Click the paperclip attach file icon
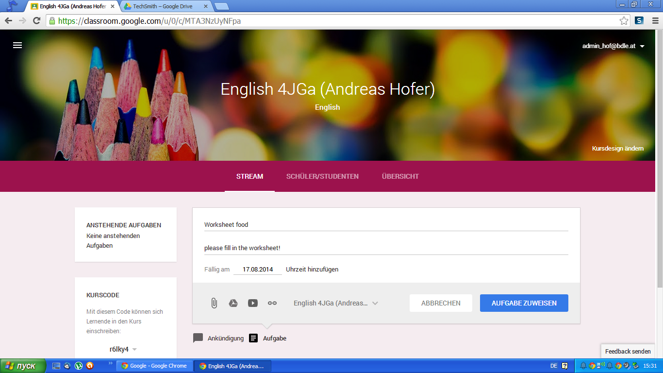The image size is (663, 373). [214, 303]
